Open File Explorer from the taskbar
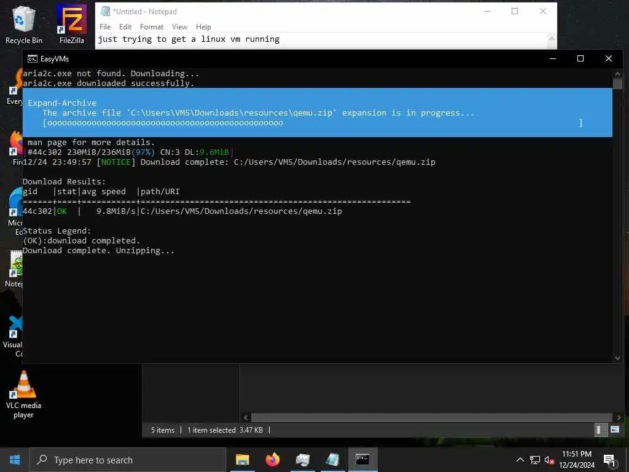The height and width of the screenshot is (472, 629). point(242,460)
